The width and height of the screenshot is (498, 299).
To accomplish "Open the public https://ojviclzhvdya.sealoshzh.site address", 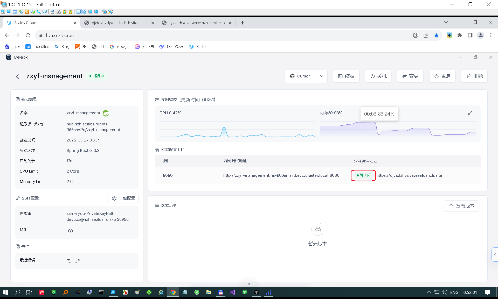I will 409,175.
